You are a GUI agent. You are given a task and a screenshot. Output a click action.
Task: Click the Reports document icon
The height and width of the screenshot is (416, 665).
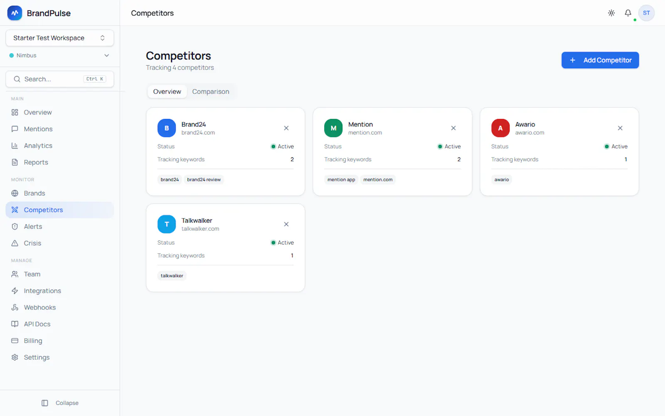pos(15,162)
